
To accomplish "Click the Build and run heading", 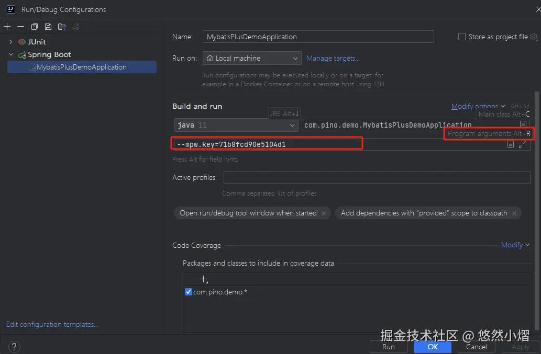I will [x=197, y=106].
